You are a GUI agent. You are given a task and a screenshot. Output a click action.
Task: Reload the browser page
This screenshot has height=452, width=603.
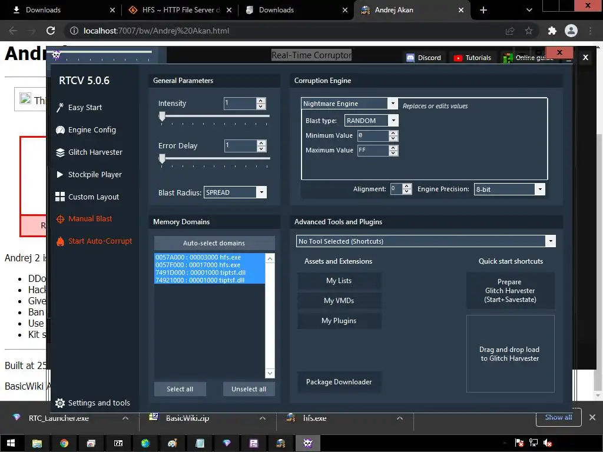51,31
